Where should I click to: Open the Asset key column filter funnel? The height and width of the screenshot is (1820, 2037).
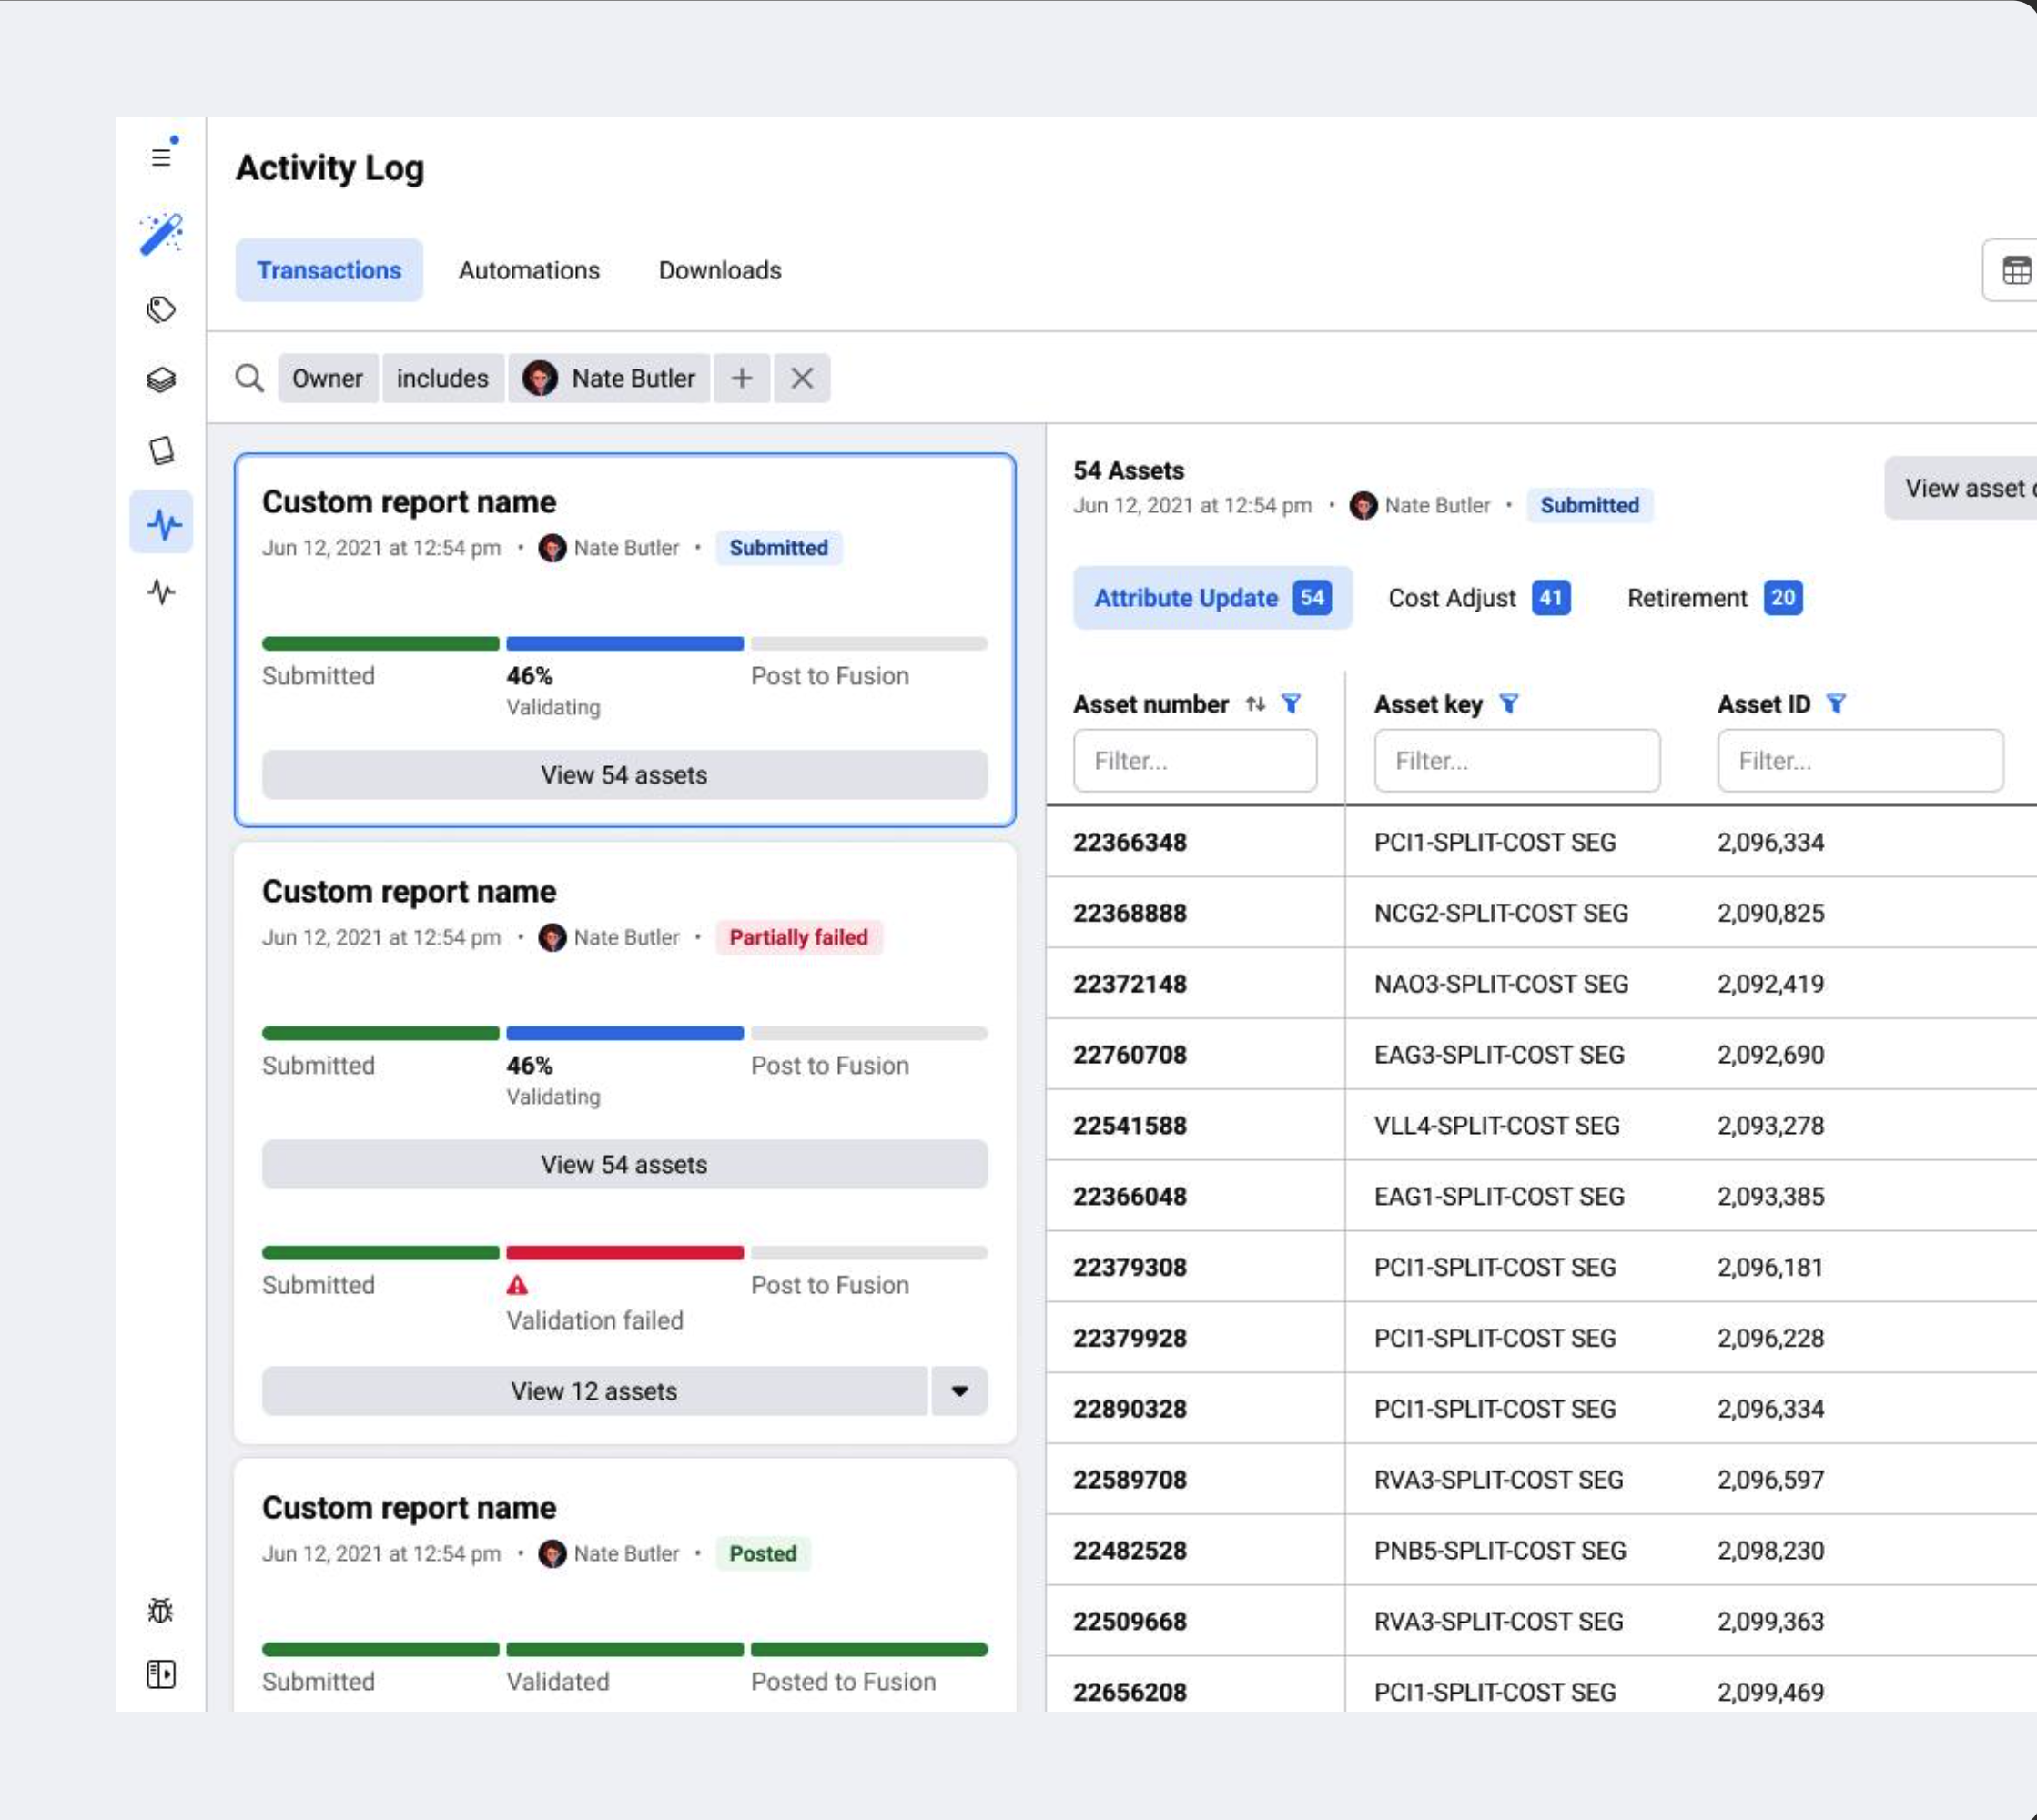tap(1510, 704)
